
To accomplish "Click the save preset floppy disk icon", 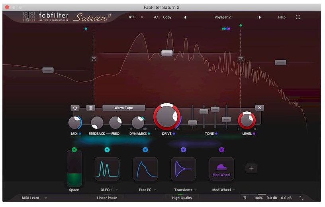I will (90, 108).
